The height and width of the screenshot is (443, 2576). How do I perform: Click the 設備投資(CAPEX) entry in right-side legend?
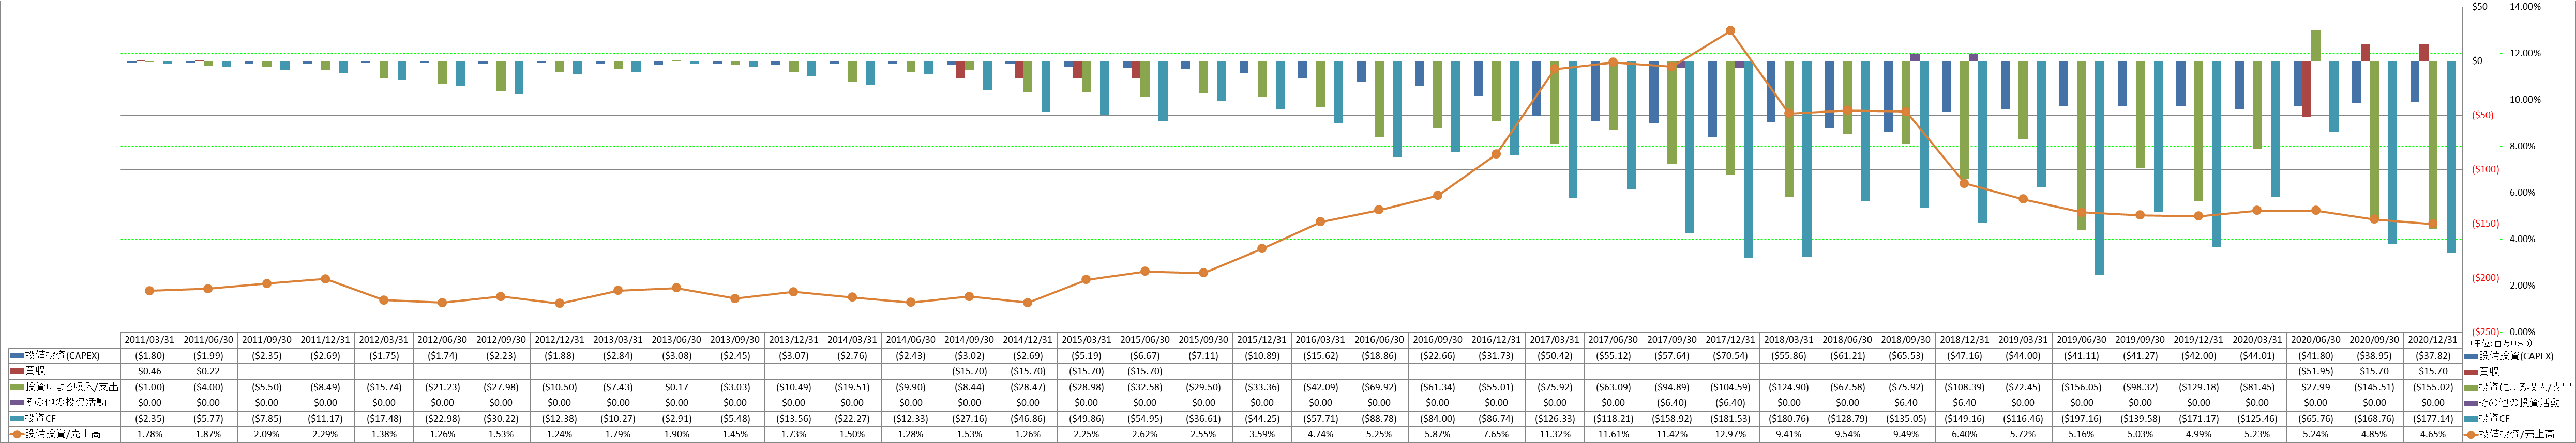(2510, 356)
